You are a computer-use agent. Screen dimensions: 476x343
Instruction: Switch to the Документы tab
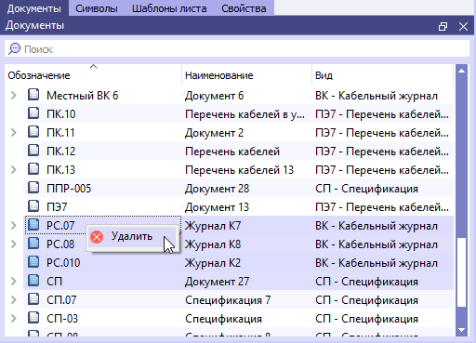pos(34,8)
